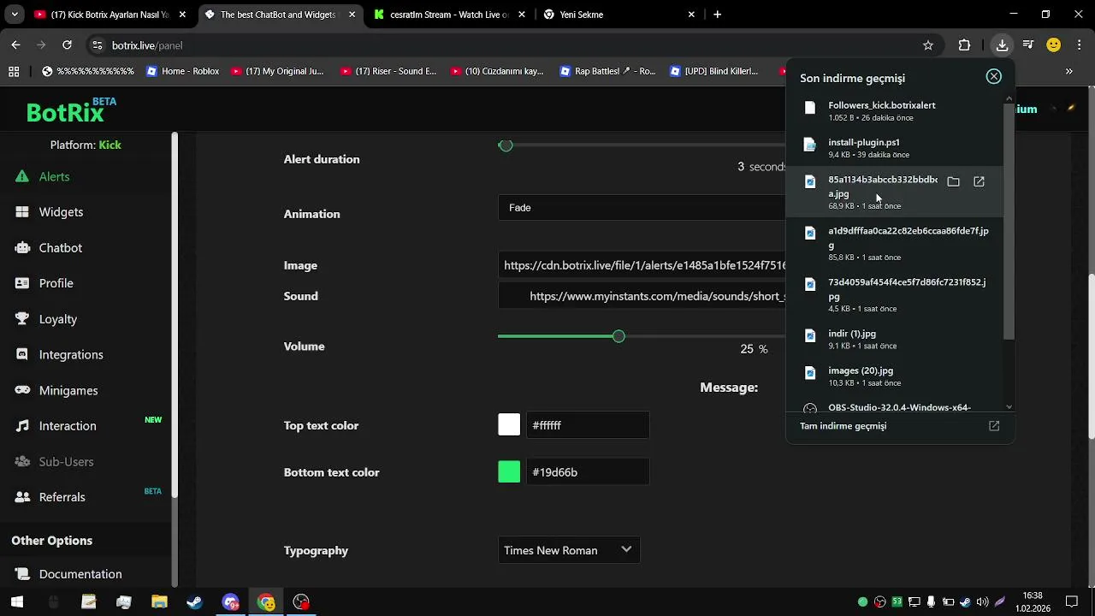Click the BotRix logo

pyautogui.click(x=71, y=111)
